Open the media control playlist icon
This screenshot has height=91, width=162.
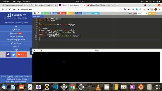152,9
